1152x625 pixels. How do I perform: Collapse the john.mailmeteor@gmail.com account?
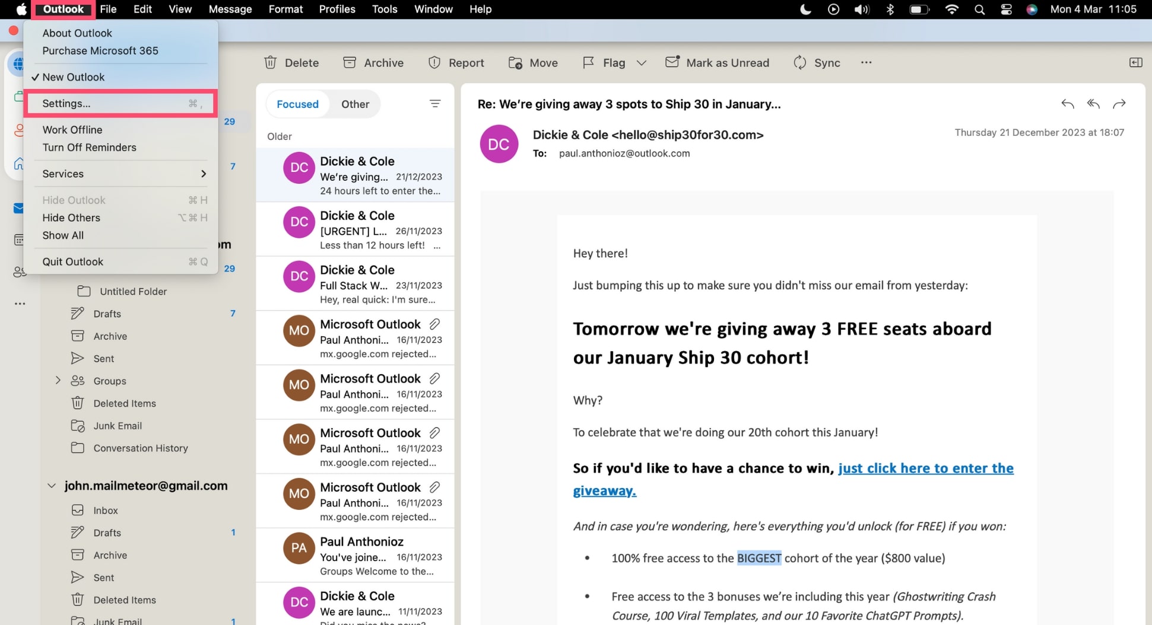point(52,486)
